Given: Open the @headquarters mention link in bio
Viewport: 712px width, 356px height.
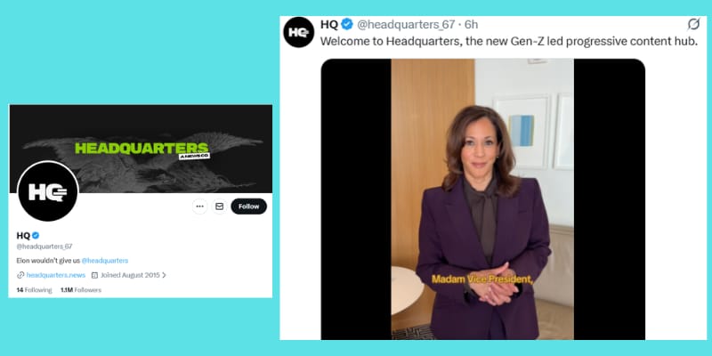Looking at the screenshot, I should click(x=105, y=260).
